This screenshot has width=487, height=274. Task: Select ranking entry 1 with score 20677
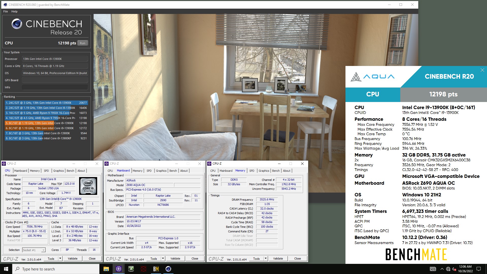(x=46, y=103)
